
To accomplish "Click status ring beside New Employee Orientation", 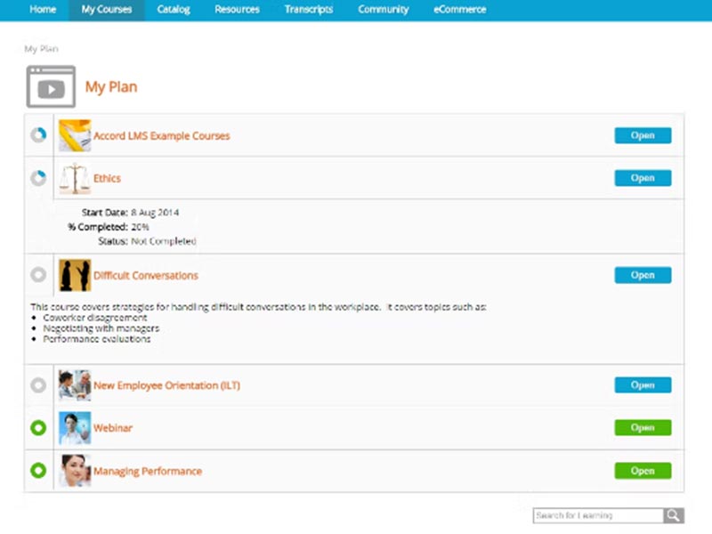I will point(38,385).
